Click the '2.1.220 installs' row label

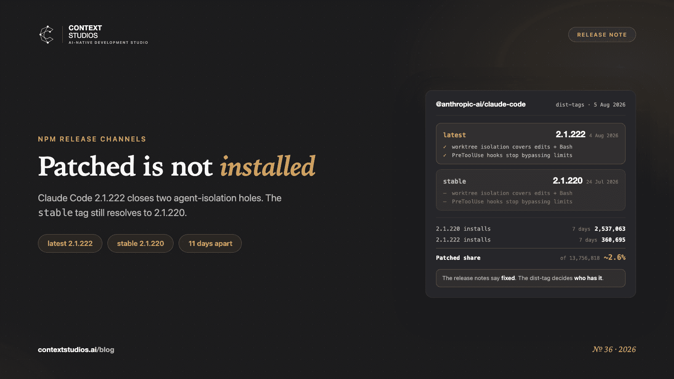(x=463, y=229)
